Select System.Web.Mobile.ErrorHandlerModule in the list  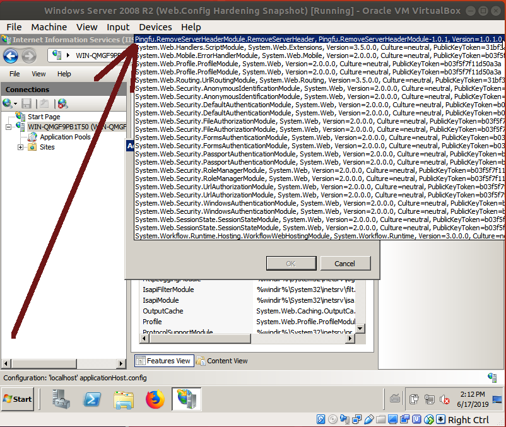[319, 56]
